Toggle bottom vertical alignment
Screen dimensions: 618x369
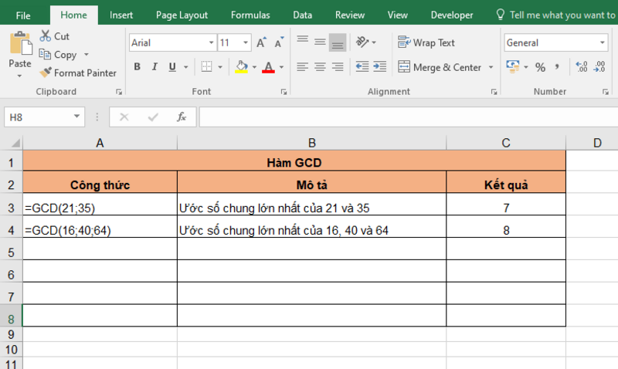(338, 42)
